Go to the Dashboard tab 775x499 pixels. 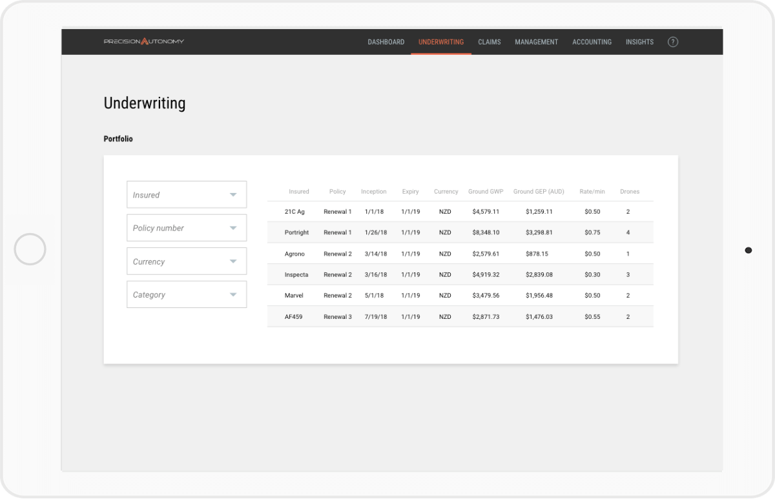(386, 42)
